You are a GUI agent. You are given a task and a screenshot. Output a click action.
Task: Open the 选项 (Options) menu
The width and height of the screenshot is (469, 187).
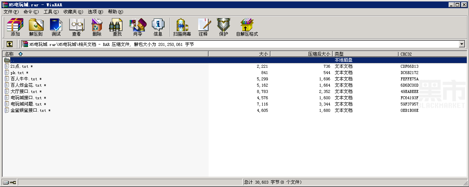point(96,12)
